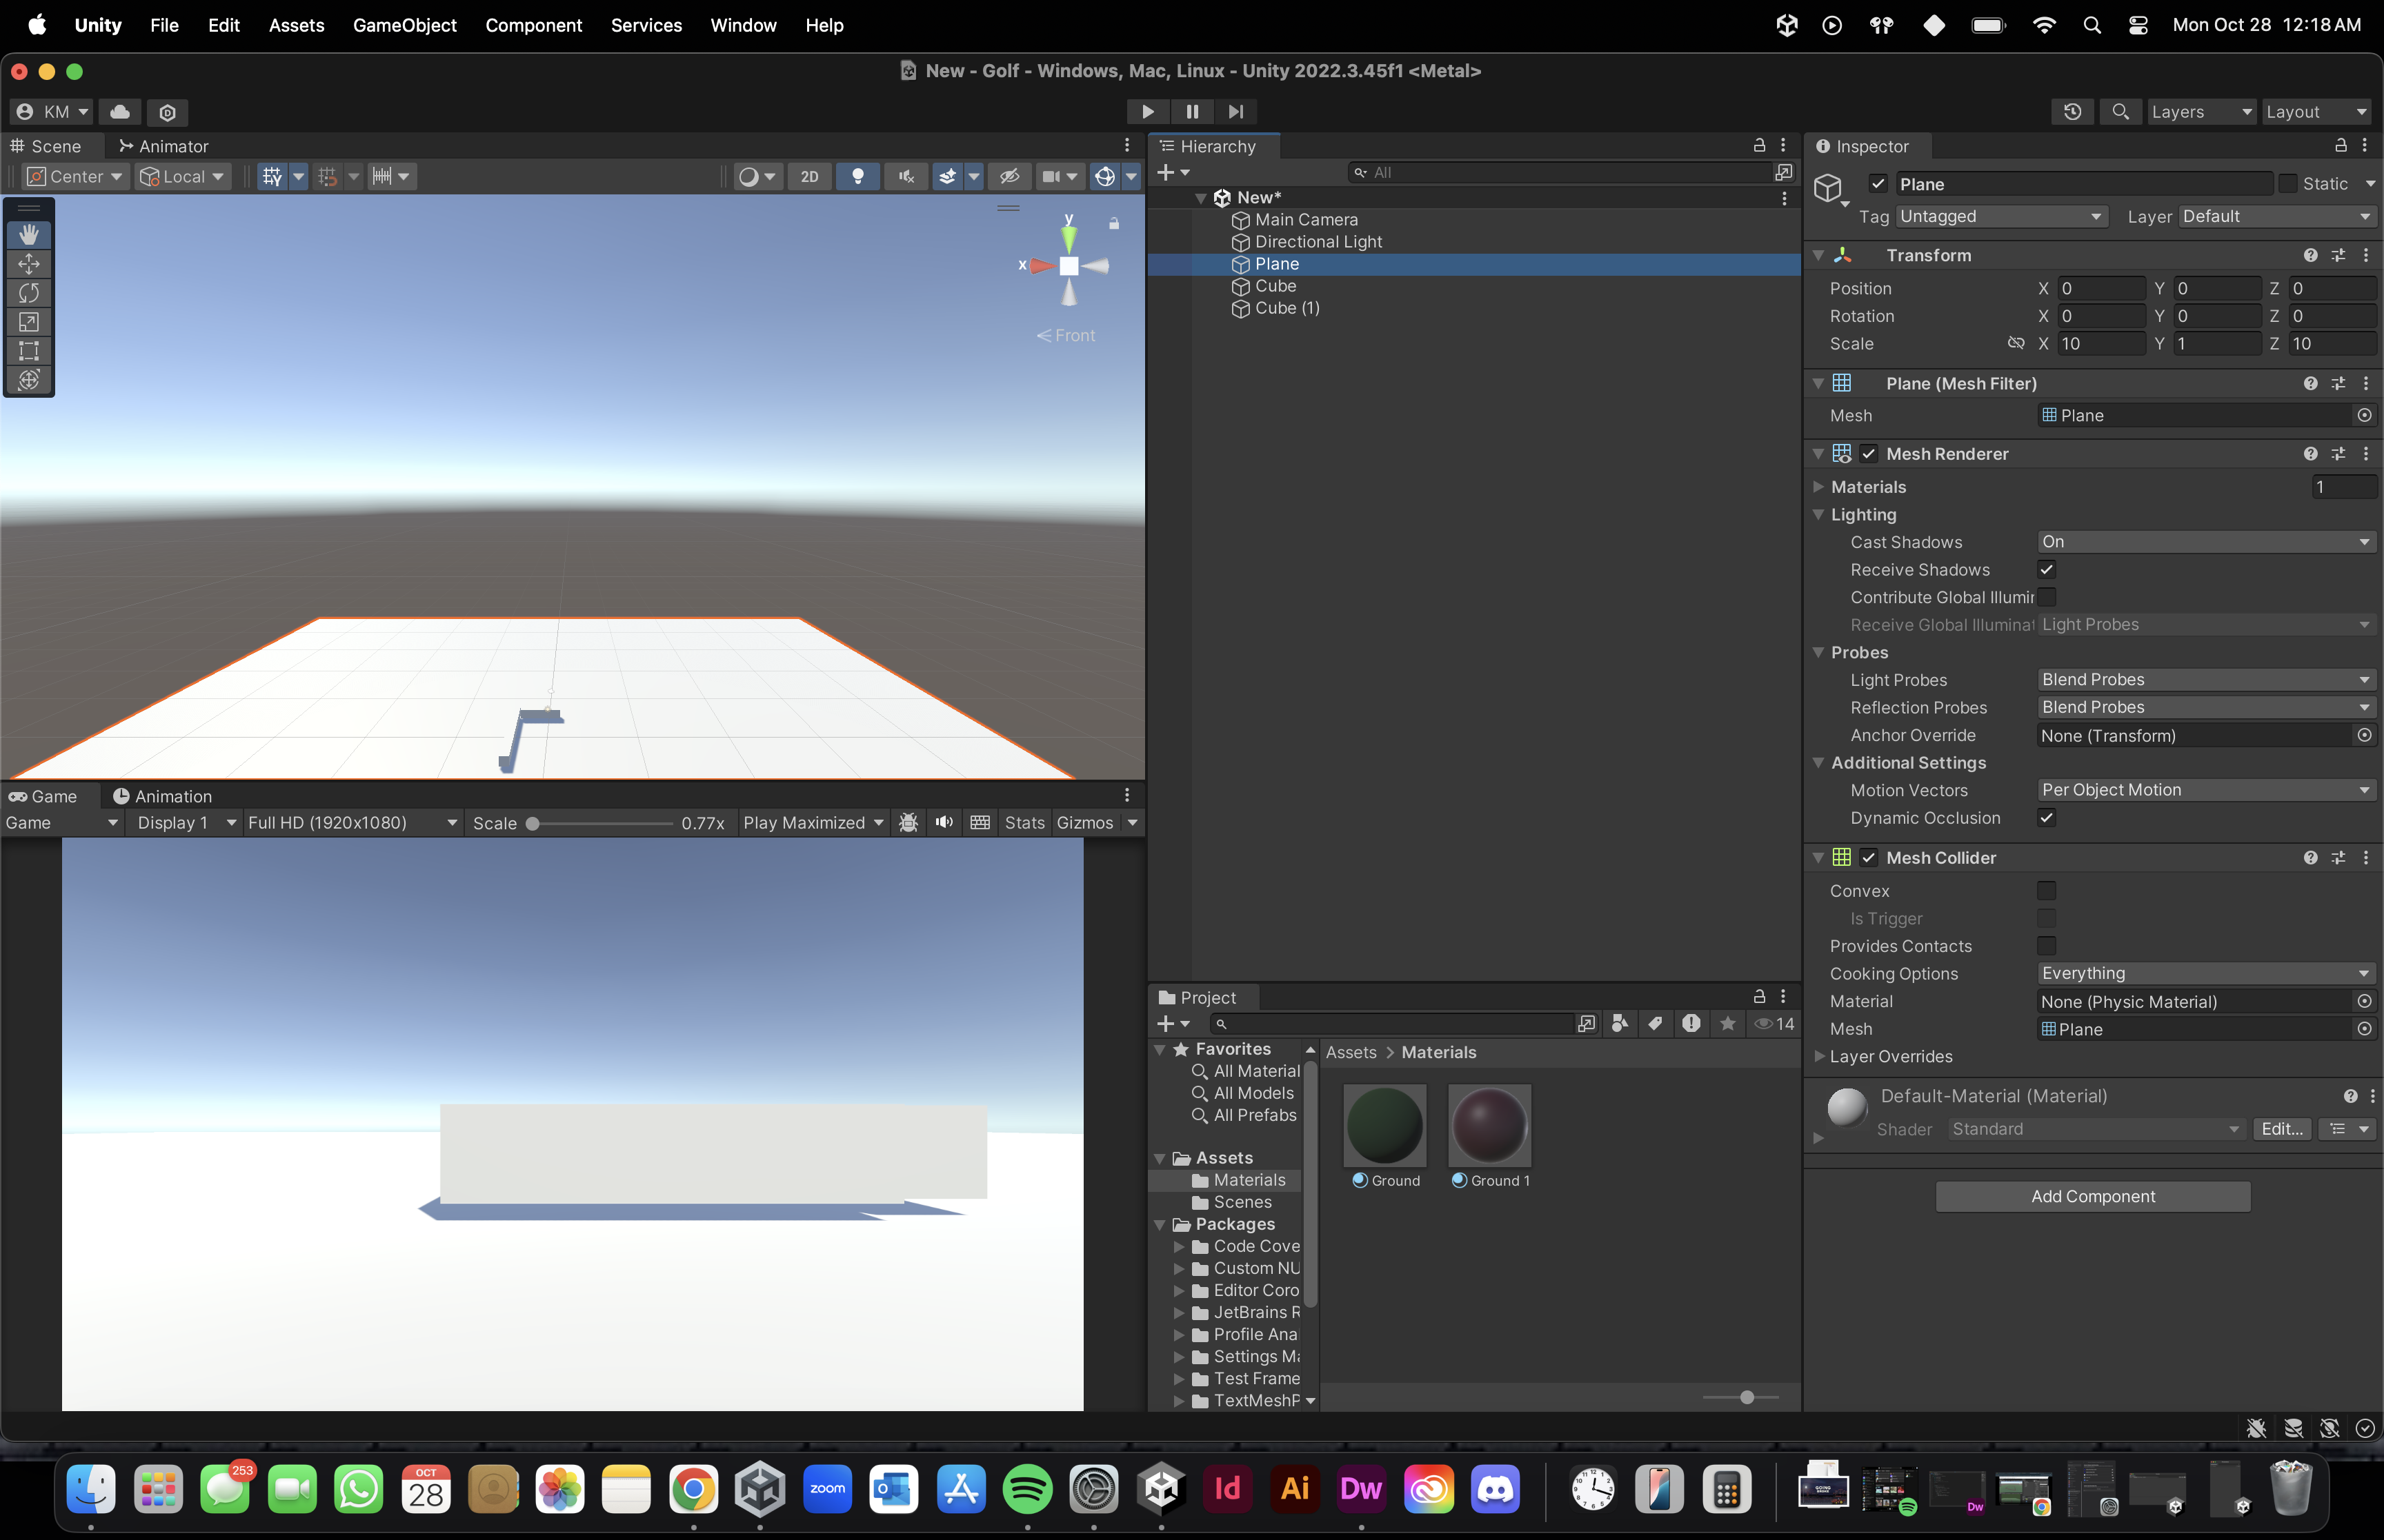The image size is (2384, 1540).
Task: Toggle Plane object active checkbox
Action: click(1878, 183)
